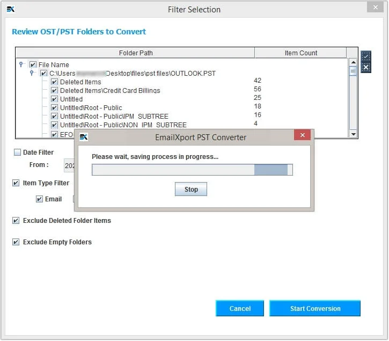Uncheck the File Name root checkbox
The image size is (389, 341).
[x=33, y=64]
